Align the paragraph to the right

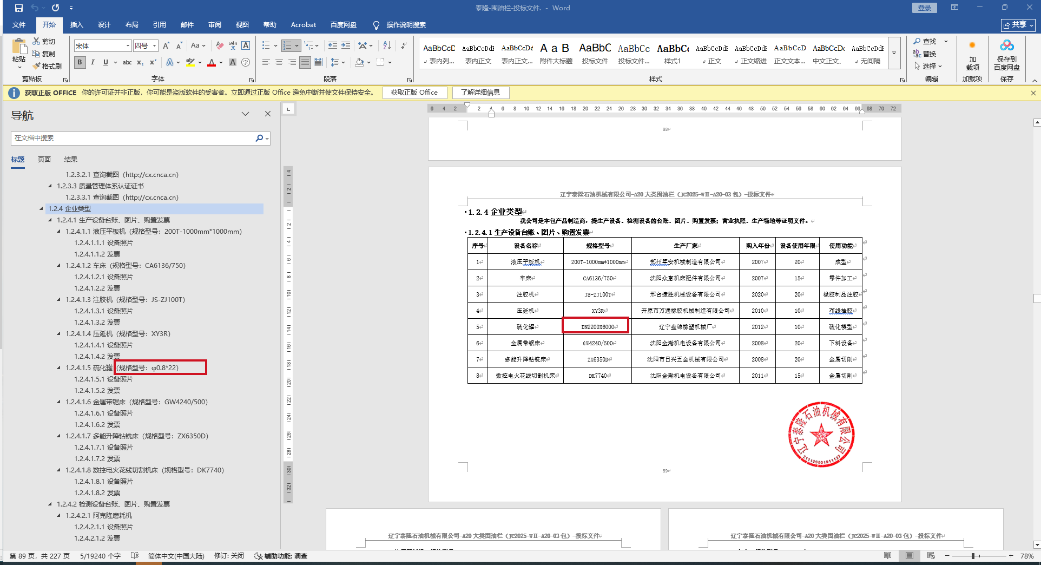[292, 62]
